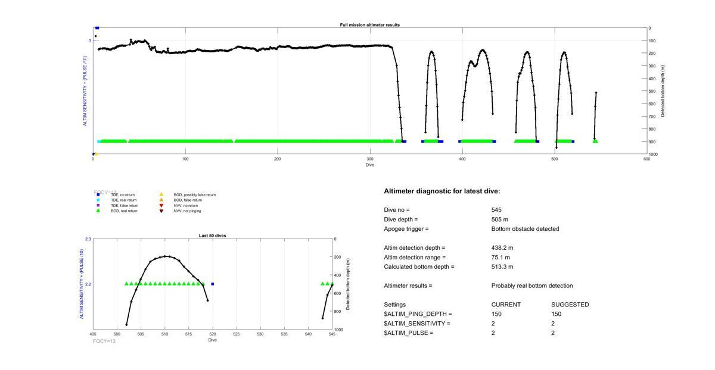Click x-axis tick 510 on the bottom plot
715x370 pixels.
point(164,334)
